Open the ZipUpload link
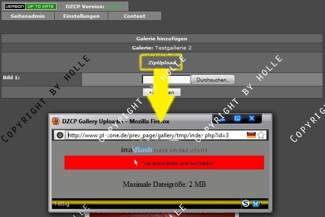This screenshot has height=217, width=325. (162, 63)
